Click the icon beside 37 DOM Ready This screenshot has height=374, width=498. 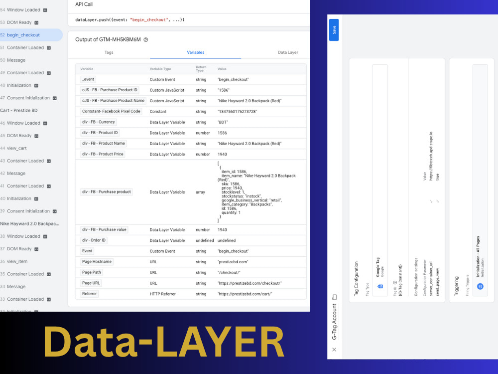(36, 249)
